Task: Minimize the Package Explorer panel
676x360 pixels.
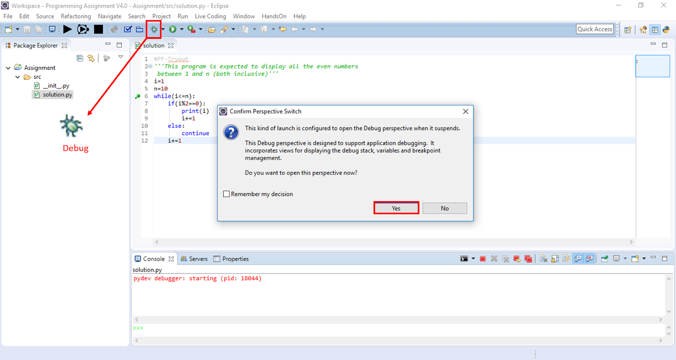Action: pos(108,44)
